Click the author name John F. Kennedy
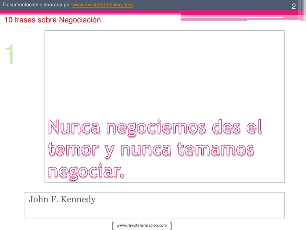The image size is (306, 230). coord(62,199)
